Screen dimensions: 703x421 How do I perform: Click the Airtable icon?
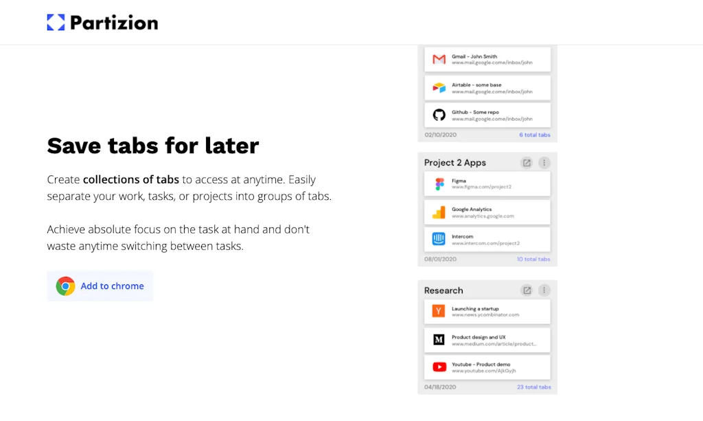[x=439, y=87]
